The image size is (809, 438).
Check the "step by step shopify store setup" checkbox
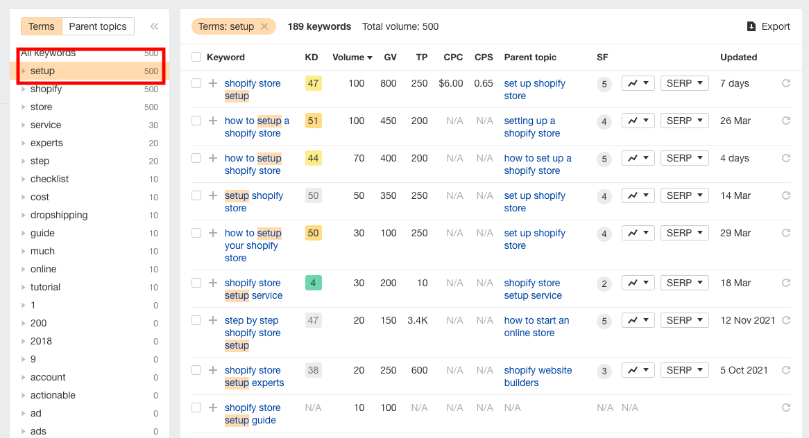(x=196, y=319)
